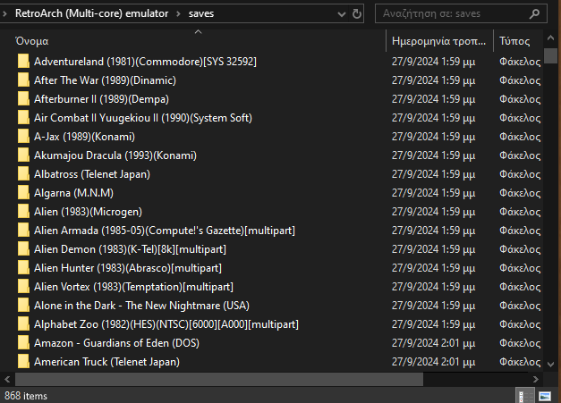Select A-Jax (1989)(Konami) name
The image size is (561, 403).
[84, 137]
